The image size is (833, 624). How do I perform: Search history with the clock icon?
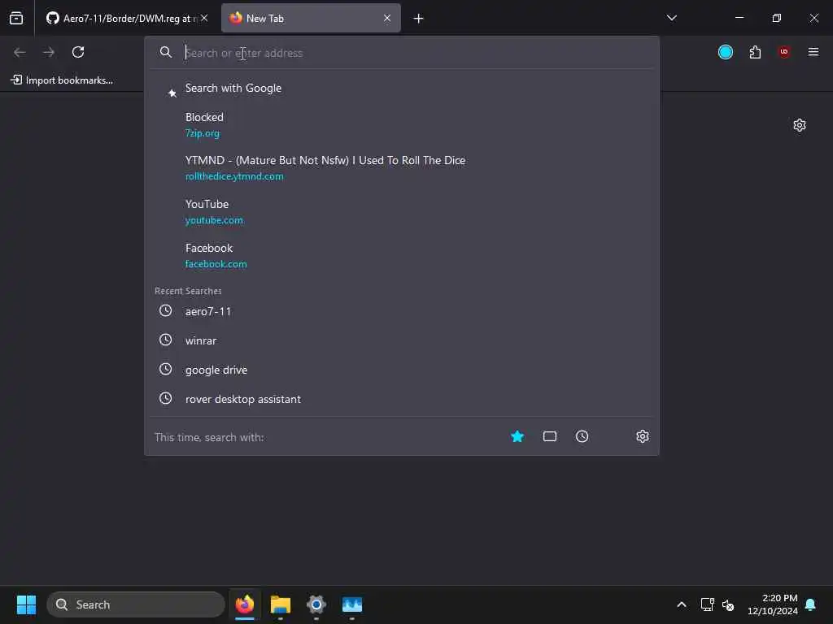[x=582, y=436]
